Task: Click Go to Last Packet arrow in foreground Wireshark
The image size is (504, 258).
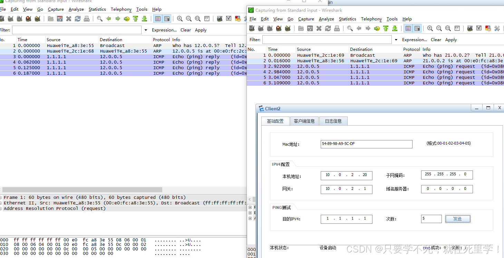Action: tap(395, 28)
